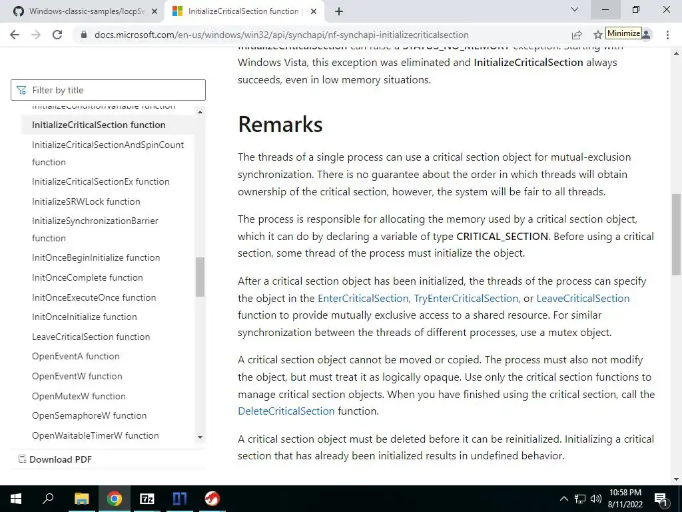
Task: Open LeaveCriticalSection function in sidebar
Action: point(91,337)
